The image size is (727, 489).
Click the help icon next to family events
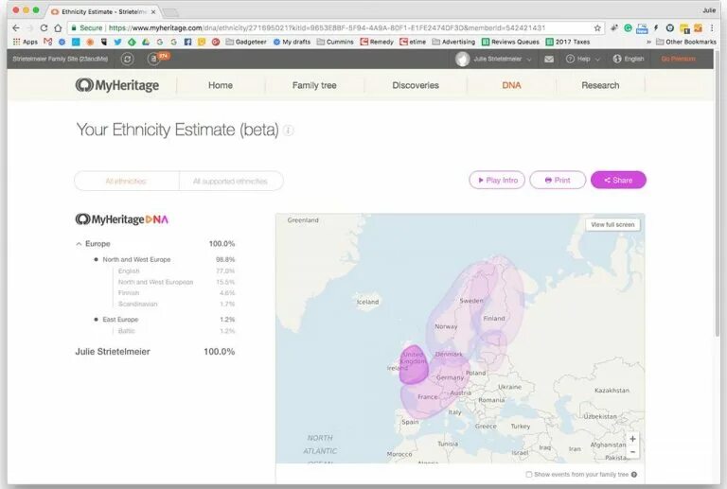coord(634,474)
